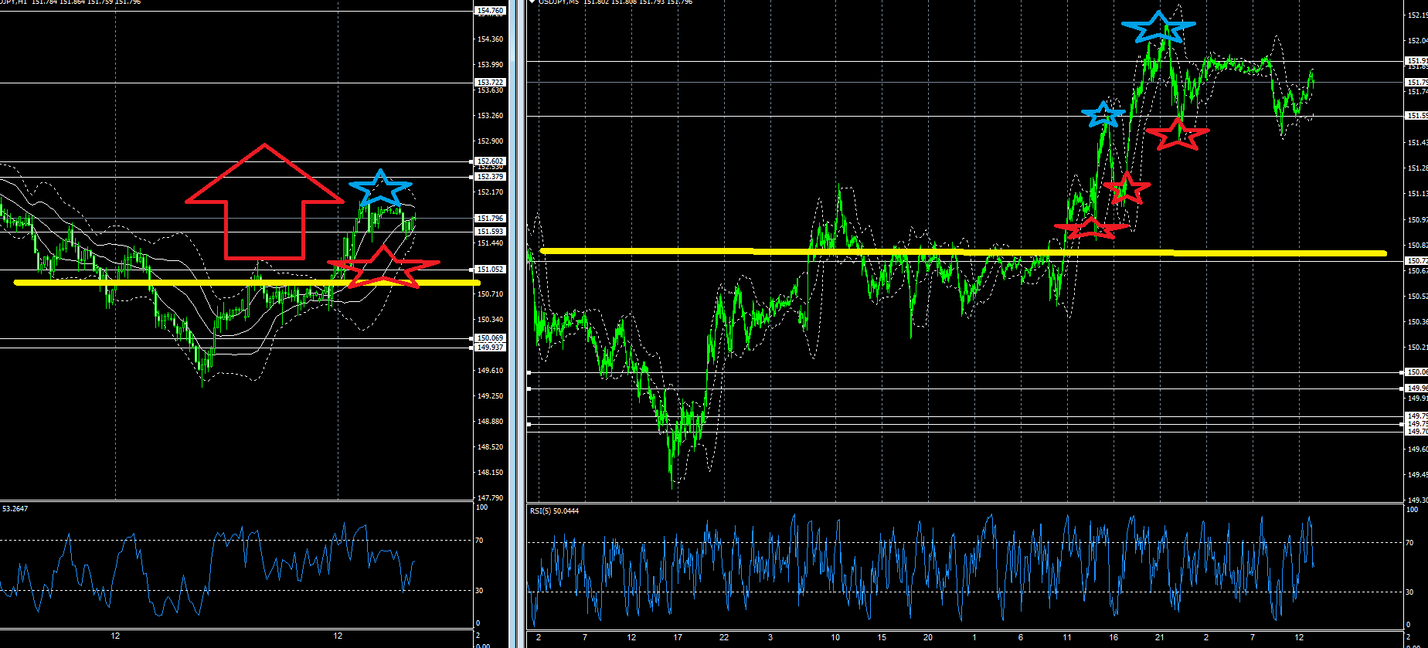Select the middle red star on M5 chart
The width and height of the screenshot is (1428, 648).
click(x=1126, y=188)
